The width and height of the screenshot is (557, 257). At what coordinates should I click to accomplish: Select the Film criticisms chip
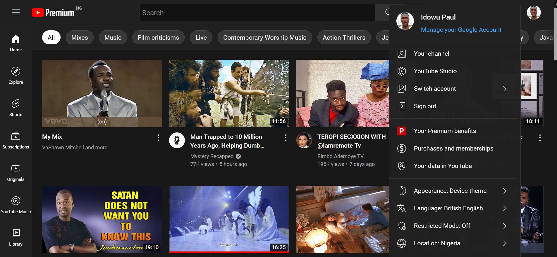pos(158,37)
